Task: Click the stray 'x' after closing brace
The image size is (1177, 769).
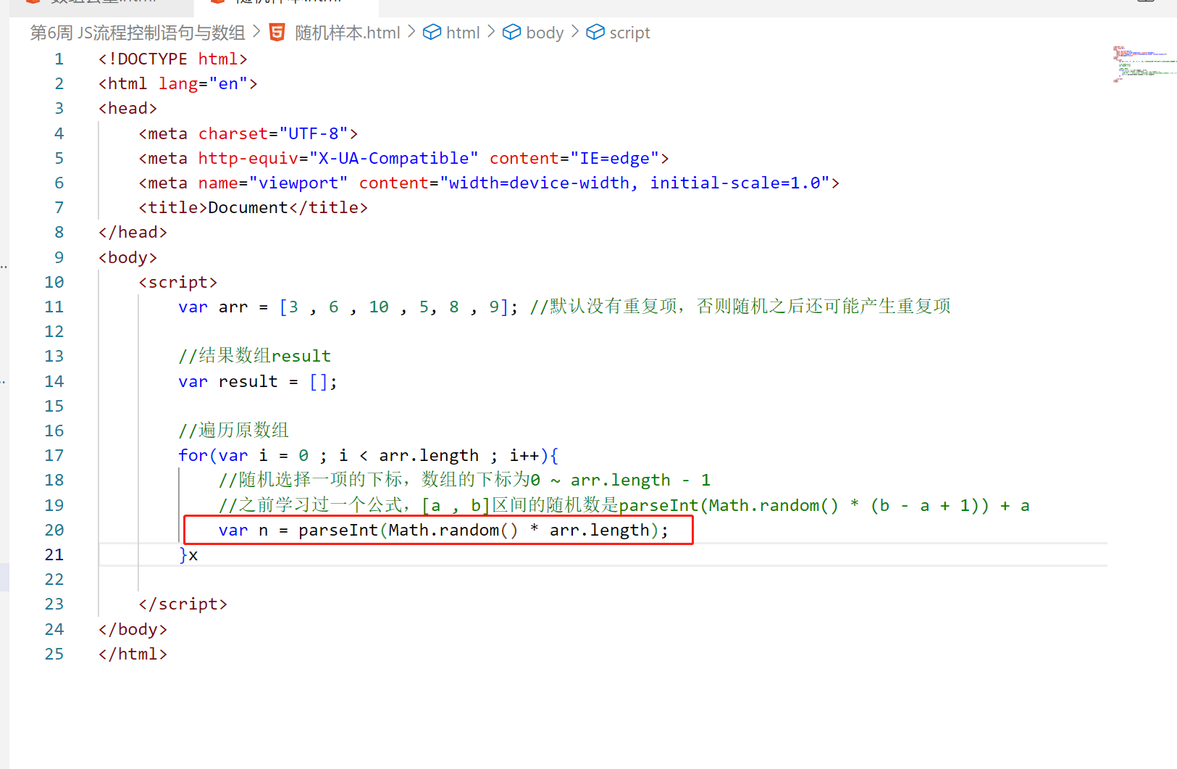Action: (x=193, y=555)
